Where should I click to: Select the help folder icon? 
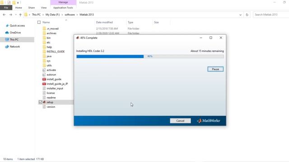click(44, 47)
